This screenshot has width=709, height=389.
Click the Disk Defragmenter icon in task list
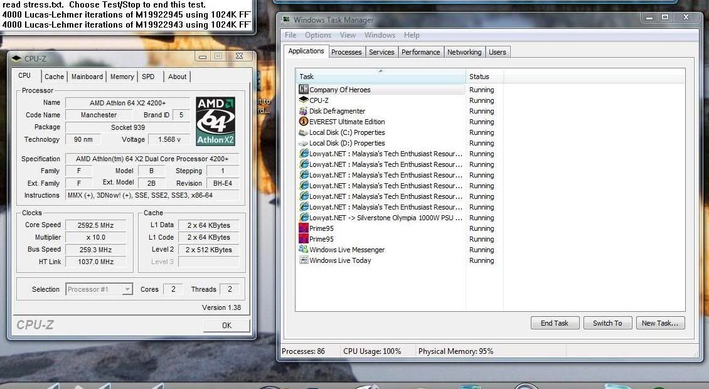(304, 111)
